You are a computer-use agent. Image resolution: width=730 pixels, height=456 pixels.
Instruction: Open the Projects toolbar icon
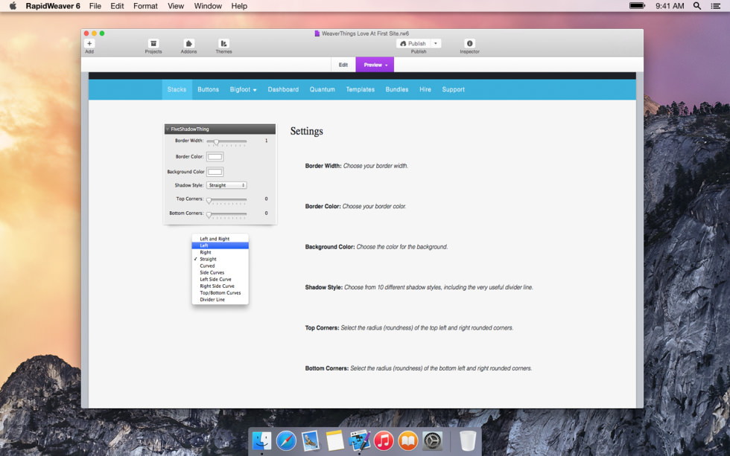pyautogui.click(x=153, y=43)
